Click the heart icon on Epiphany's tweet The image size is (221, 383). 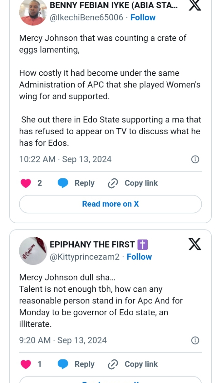coord(26,364)
